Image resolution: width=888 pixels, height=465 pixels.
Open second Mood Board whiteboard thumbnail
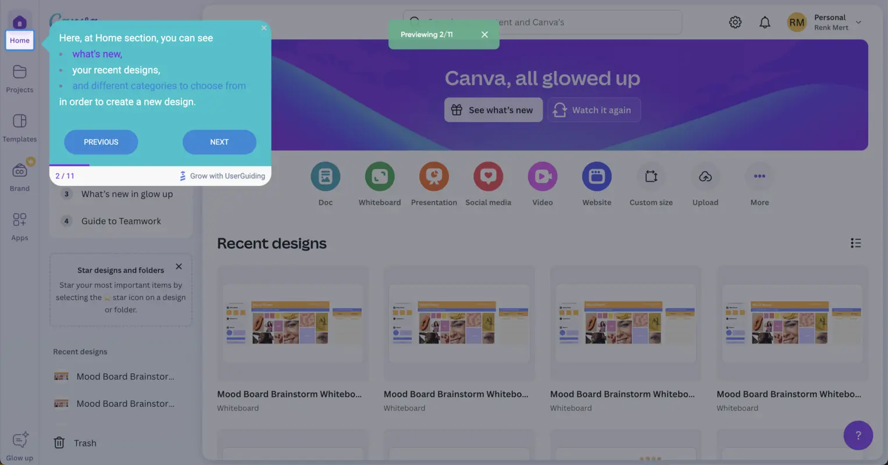[459, 323]
